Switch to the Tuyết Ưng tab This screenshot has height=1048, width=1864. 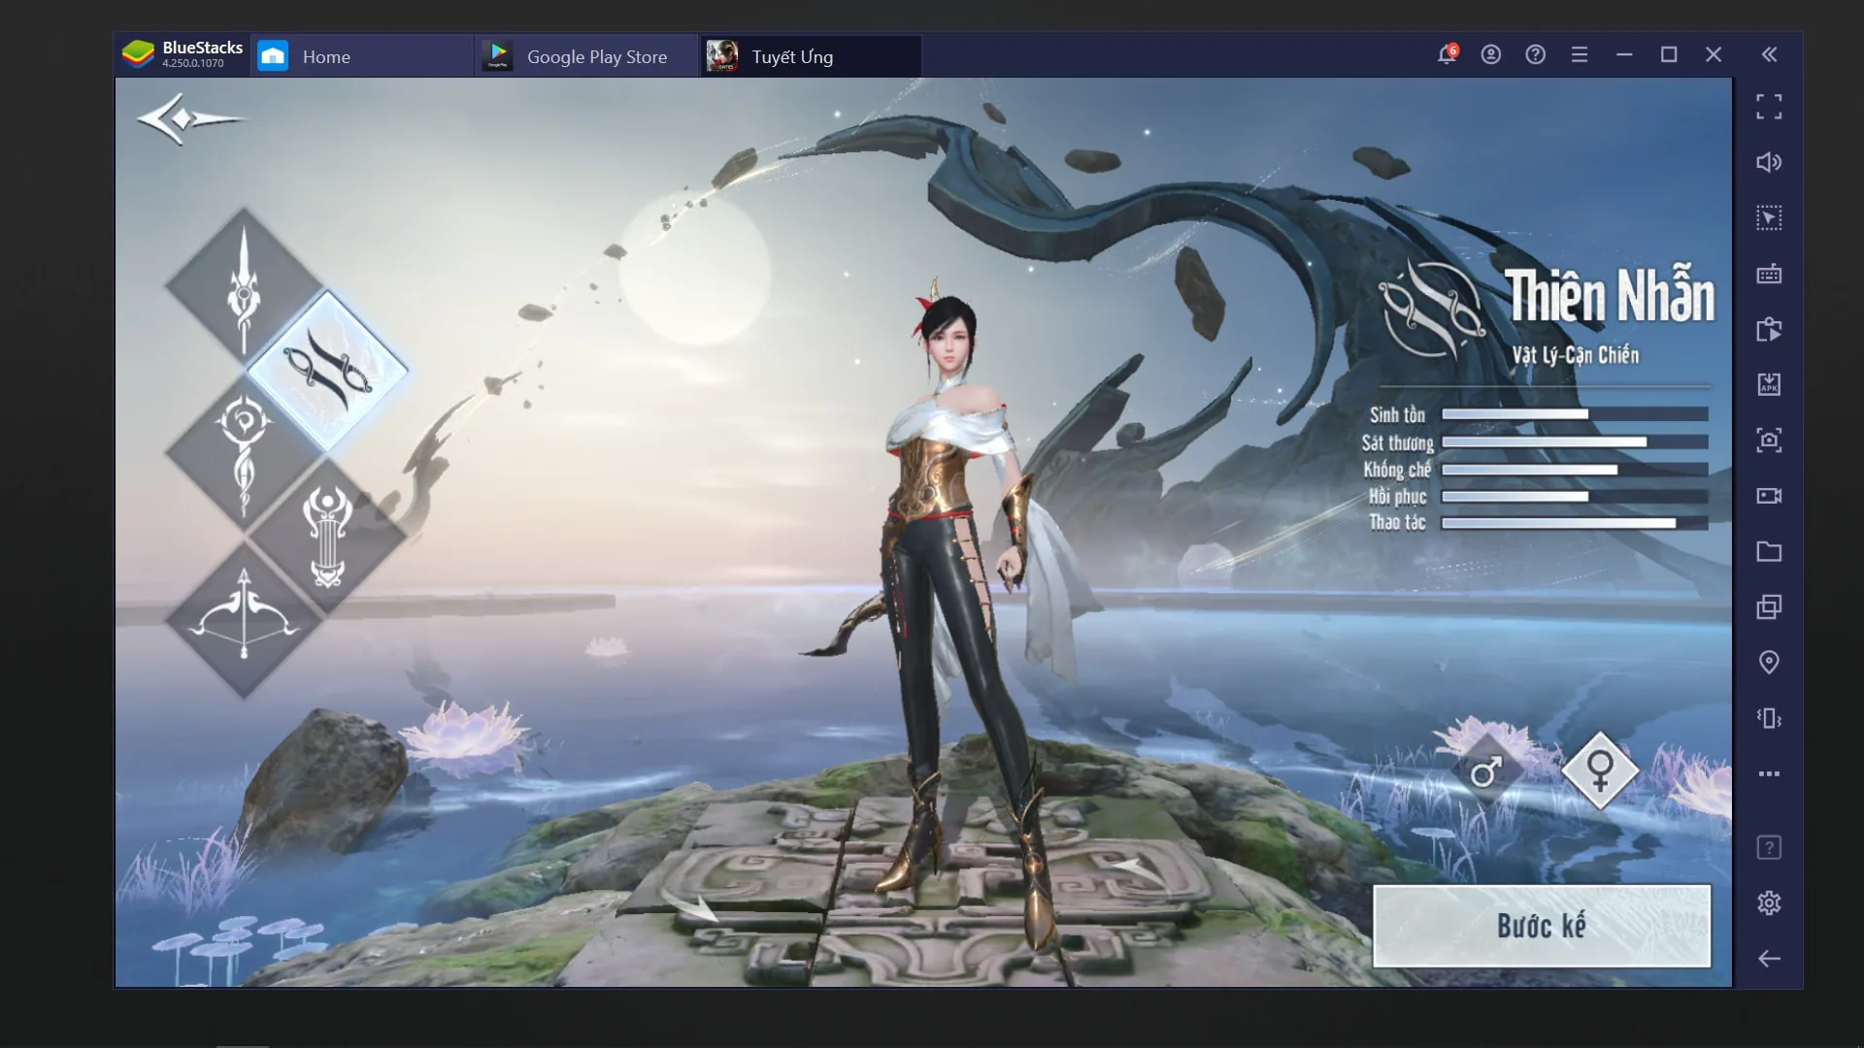(811, 56)
